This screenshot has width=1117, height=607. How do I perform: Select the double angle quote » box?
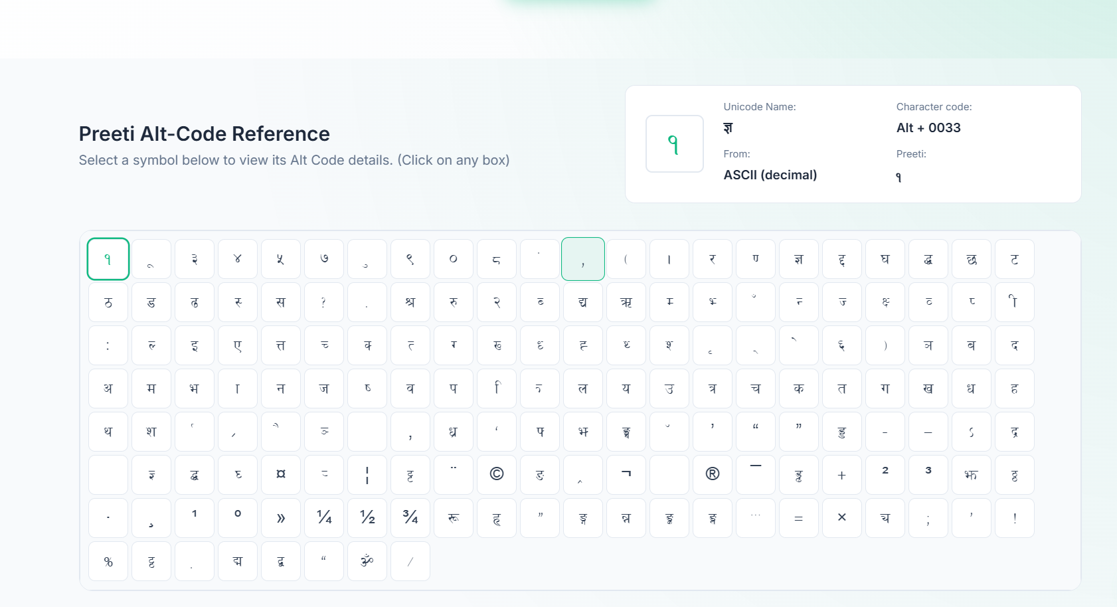click(281, 517)
